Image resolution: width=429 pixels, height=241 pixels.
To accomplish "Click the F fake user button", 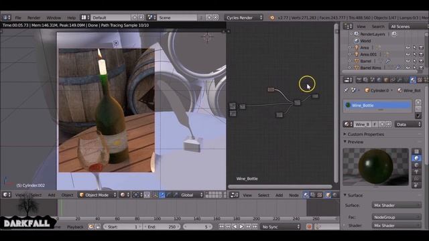I will point(375,125).
